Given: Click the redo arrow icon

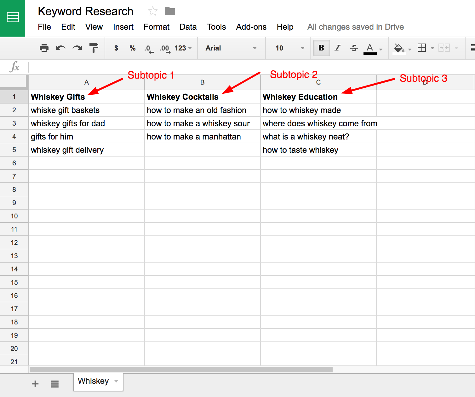Looking at the screenshot, I should pyautogui.click(x=77, y=48).
